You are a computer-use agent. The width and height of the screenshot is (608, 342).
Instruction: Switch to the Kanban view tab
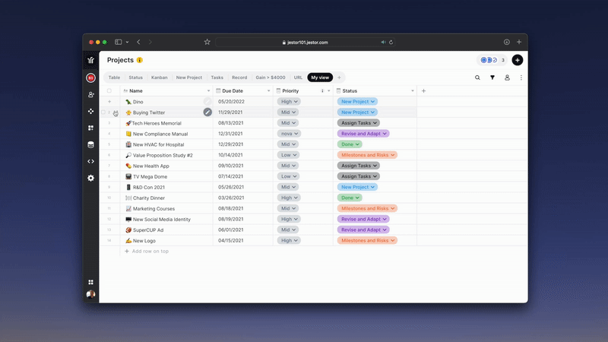coord(160,78)
